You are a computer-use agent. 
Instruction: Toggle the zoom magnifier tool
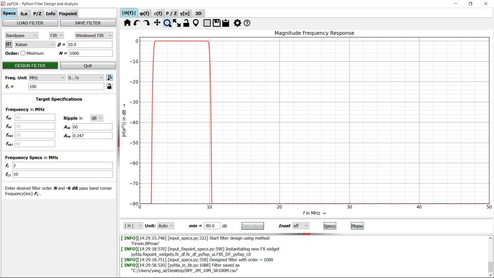pos(167,23)
